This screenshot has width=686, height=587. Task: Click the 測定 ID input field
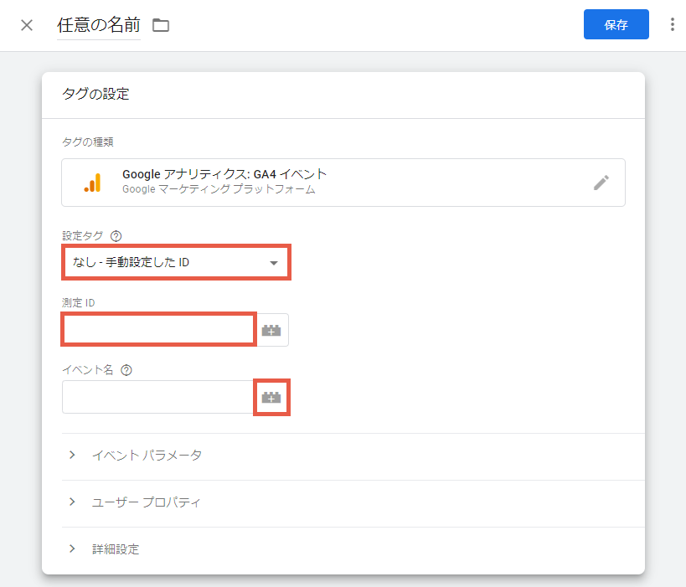click(159, 329)
